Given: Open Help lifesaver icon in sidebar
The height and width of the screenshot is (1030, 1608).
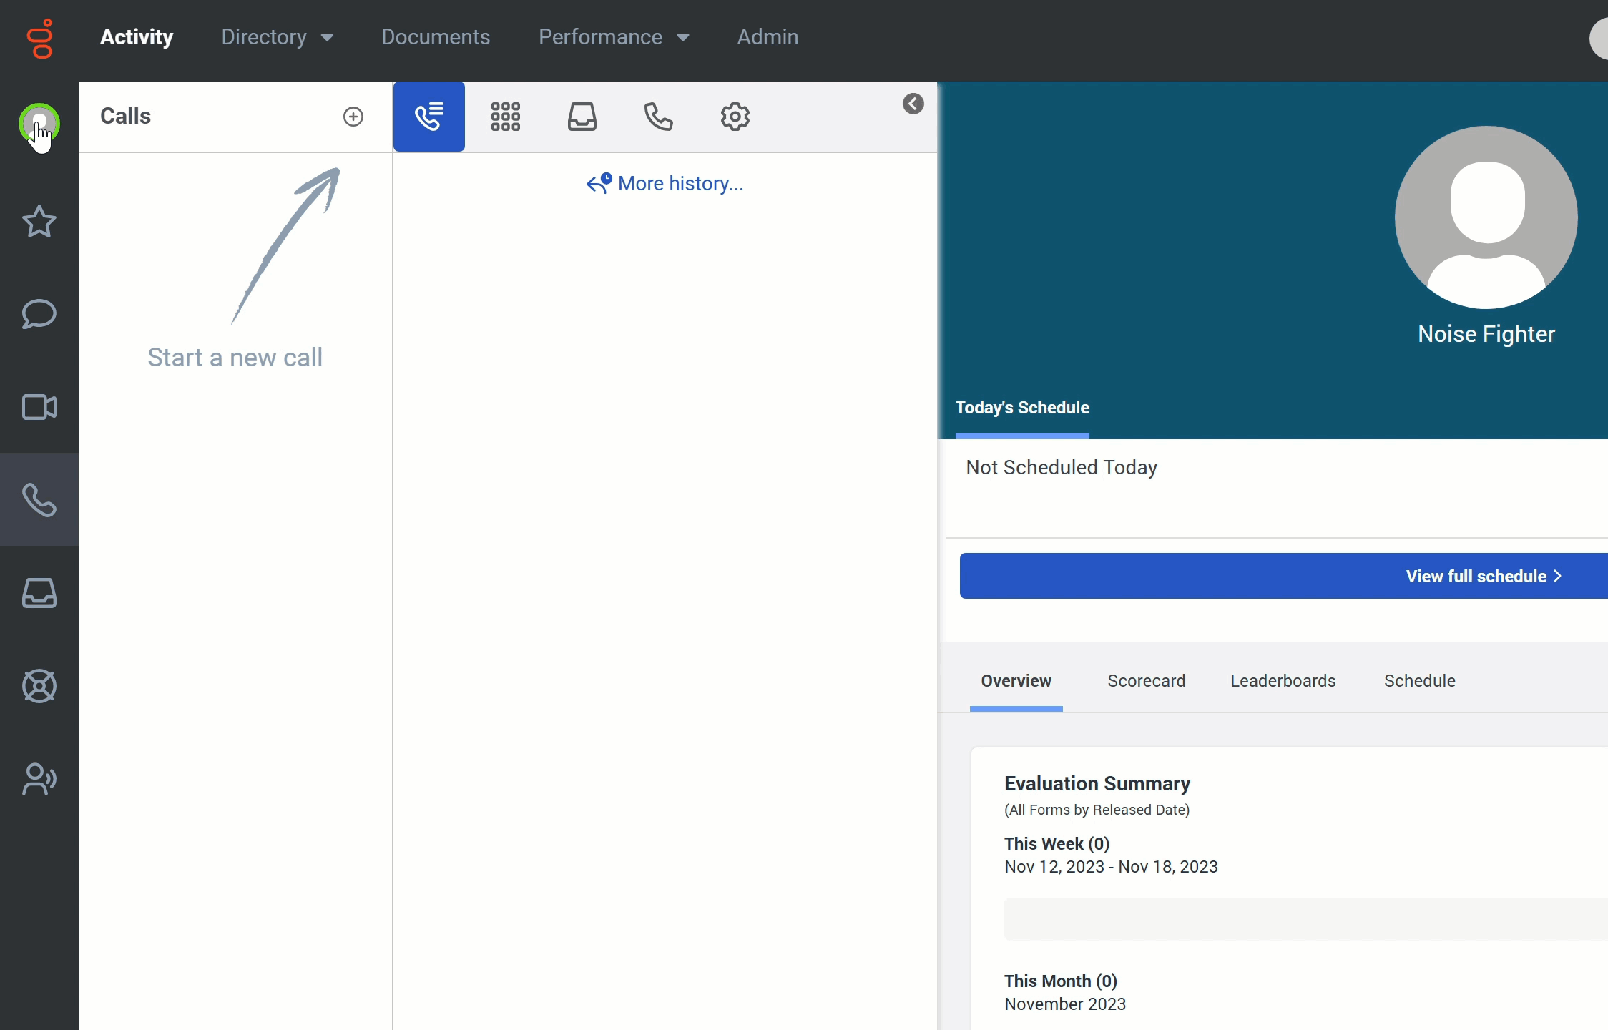Looking at the screenshot, I should 39,686.
